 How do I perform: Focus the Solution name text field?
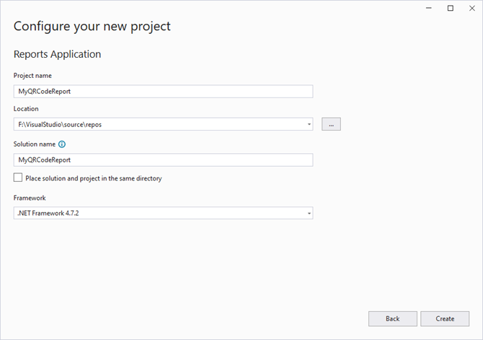(x=163, y=160)
